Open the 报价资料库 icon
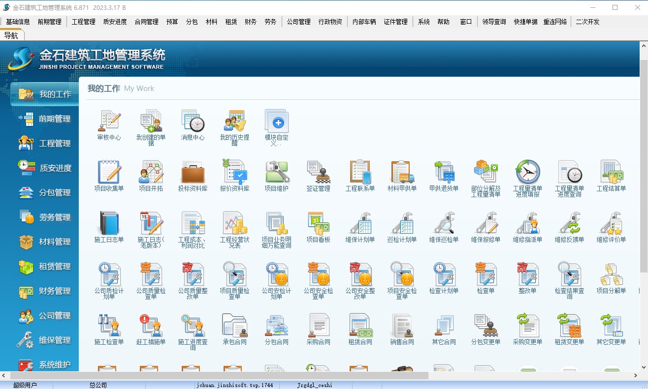Screen dimensions: 648x389 (x=234, y=172)
